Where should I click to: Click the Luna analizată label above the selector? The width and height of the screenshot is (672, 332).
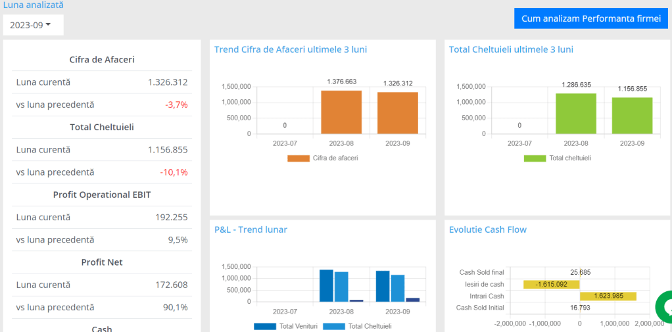point(34,5)
